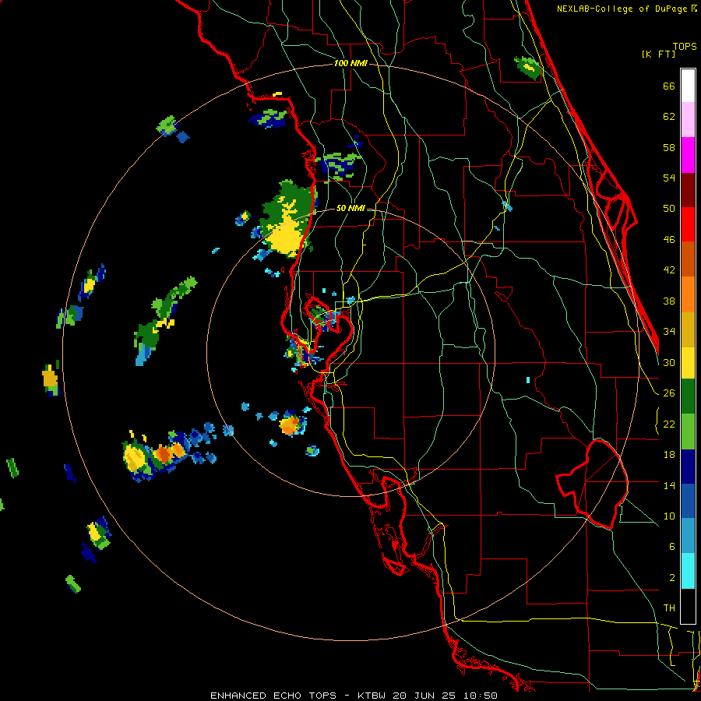This screenshot has height=701, width=701.
Task: Pick the bright red legend swatch
Action: click(688, 224)
